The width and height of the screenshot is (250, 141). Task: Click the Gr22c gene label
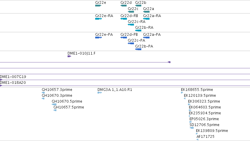coord(133,9)
